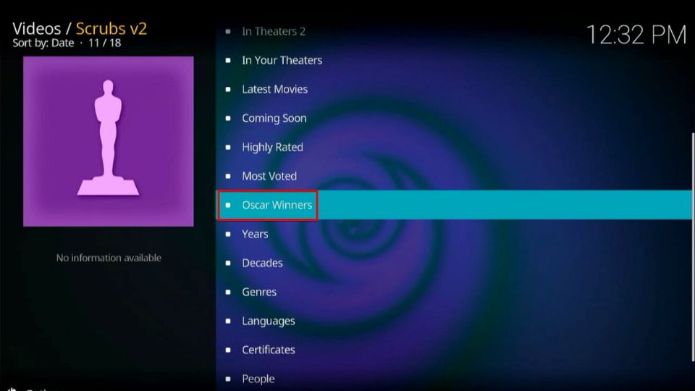Click the 11 / 18 item counter
This screenshot has width=695, height=391.
(104, 43)
